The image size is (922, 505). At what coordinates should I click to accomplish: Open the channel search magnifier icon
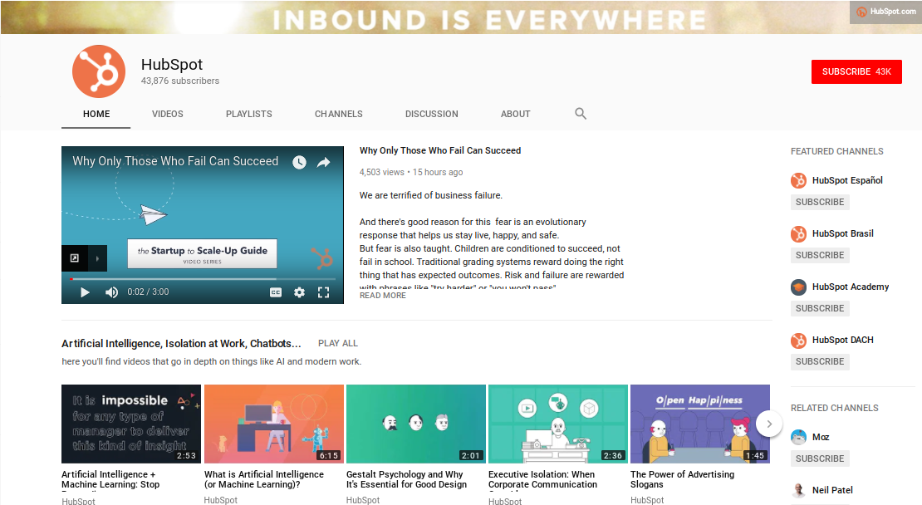click(581, 114)
